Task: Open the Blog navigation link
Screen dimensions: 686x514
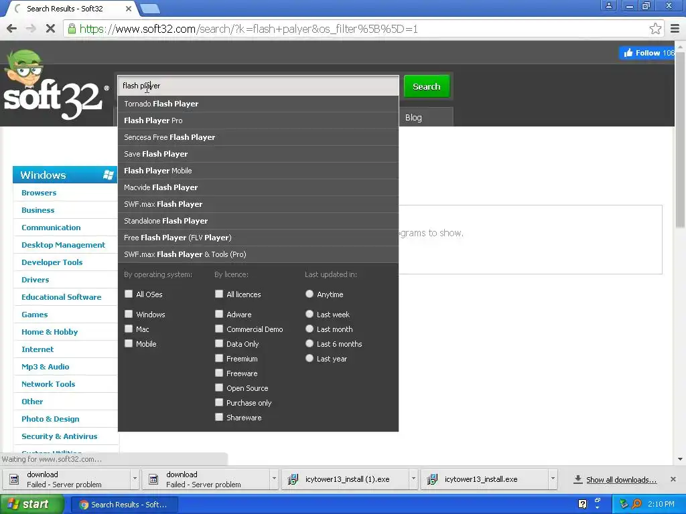Action: (413, 118)
